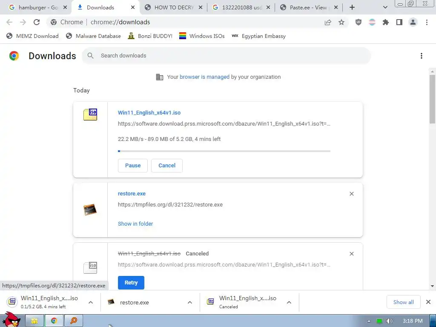Click the restore.exe item in download shelf
This screenshot has height=327, width=436.
pyautogui.click(x=150, y=302)
